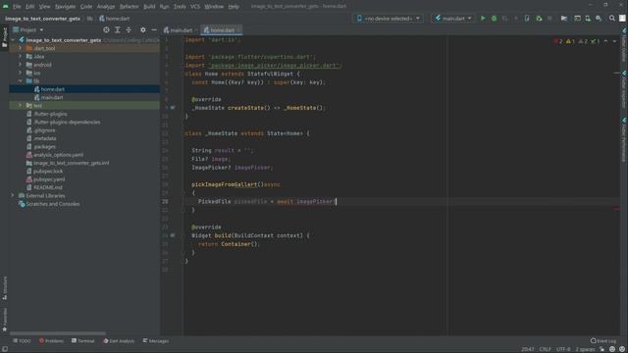Click the tool windows quick-access icon bottom-left
The image size is (628, 353).
point(4,349)
